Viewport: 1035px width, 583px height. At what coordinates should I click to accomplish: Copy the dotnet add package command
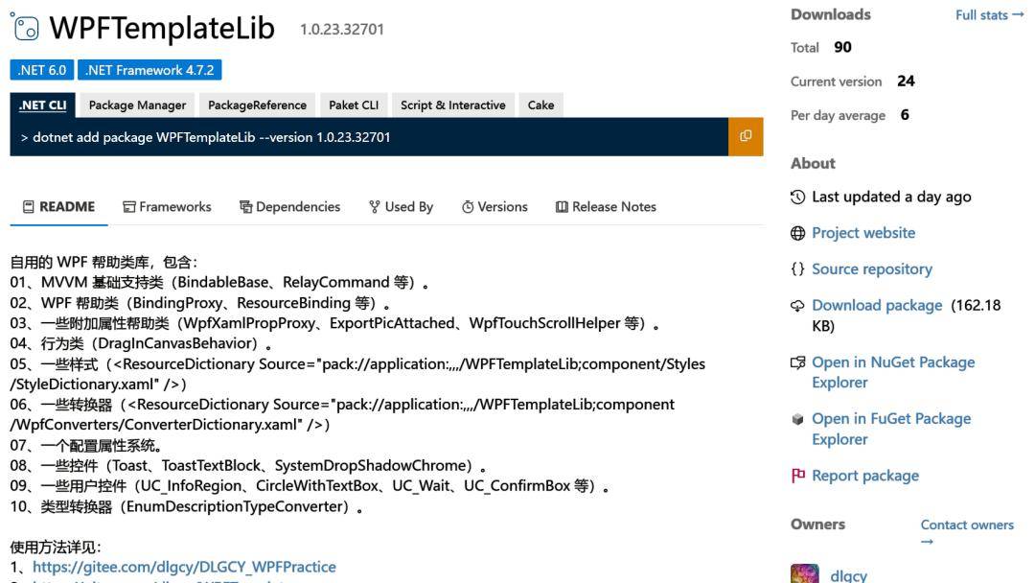tap(746, 136)
